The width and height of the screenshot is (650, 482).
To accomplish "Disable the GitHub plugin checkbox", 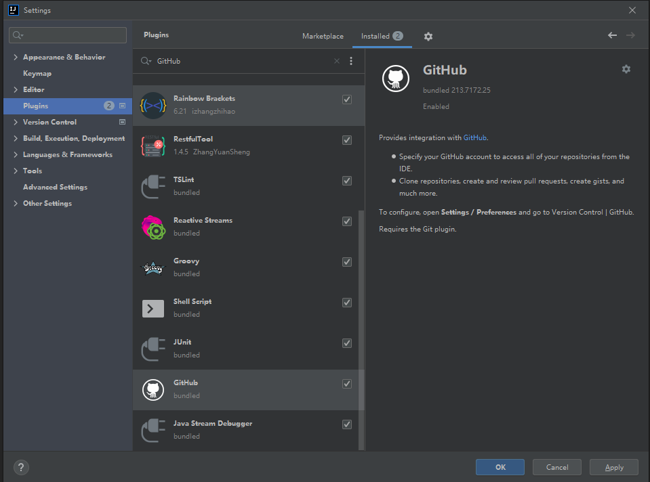I will click(347, 383).
